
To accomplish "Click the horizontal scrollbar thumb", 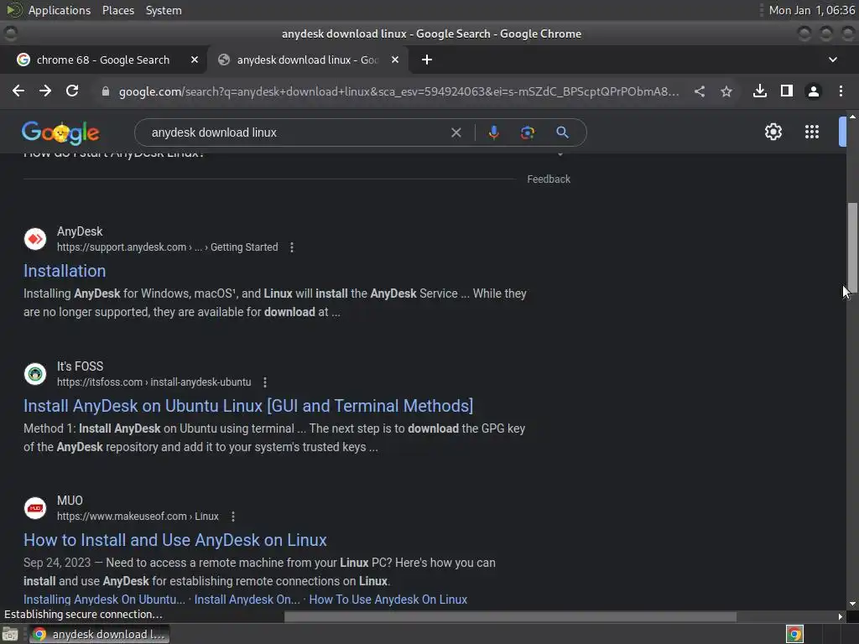I will click(510, 616).
